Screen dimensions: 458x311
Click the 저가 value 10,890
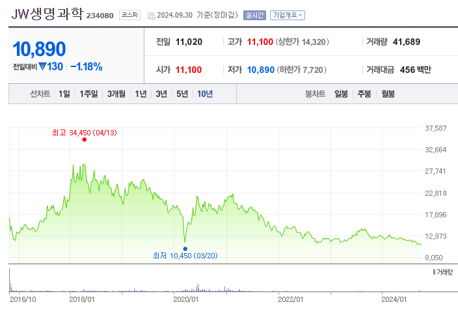pyautogui.click(x=260, y=70)
